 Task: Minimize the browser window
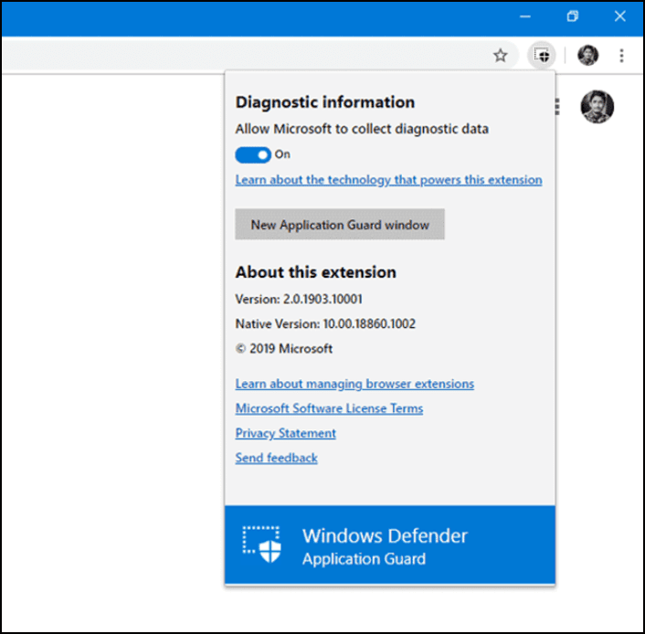(525, 16)
